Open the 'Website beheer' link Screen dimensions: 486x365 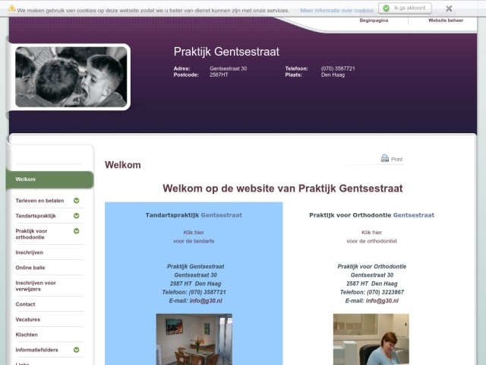446,21
